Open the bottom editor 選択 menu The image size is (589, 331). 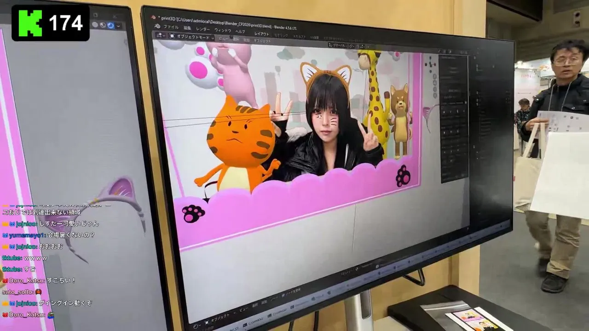tap(255, 306)
